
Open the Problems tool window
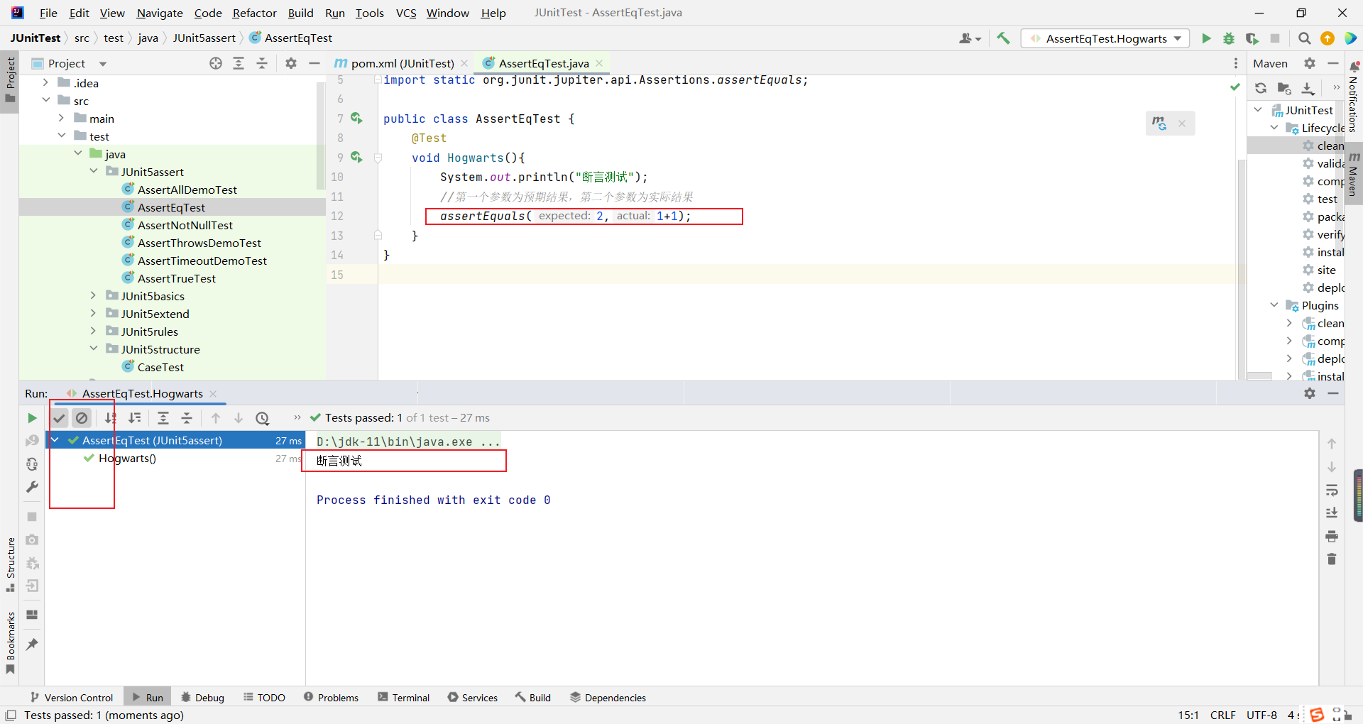(331, 698)
